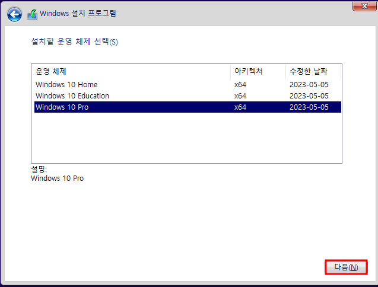
Task: Select the Windows 10 Education row
Action: (x=188, y=96)
